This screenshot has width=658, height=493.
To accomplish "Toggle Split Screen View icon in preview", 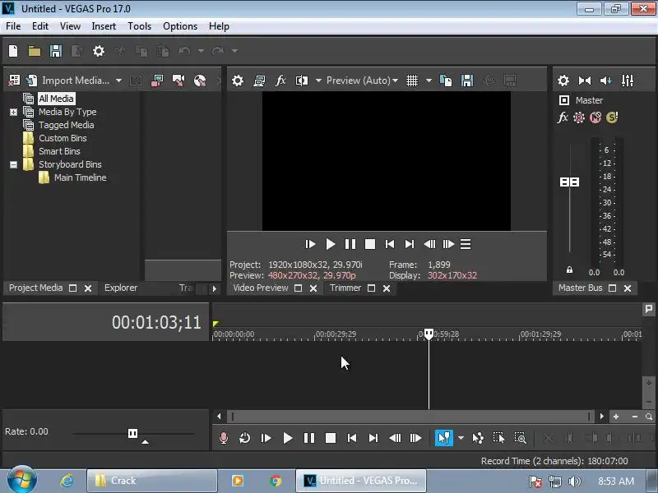I will (301, 81).
